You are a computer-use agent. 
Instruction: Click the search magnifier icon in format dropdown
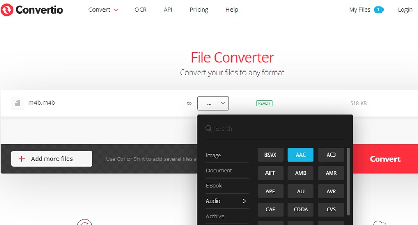(x=208, y=128)
